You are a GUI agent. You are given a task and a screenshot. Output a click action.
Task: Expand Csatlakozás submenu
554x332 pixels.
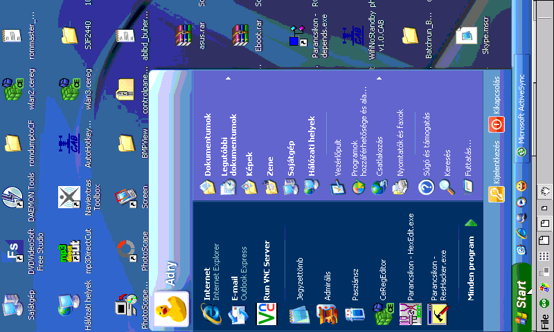[379, 135]
